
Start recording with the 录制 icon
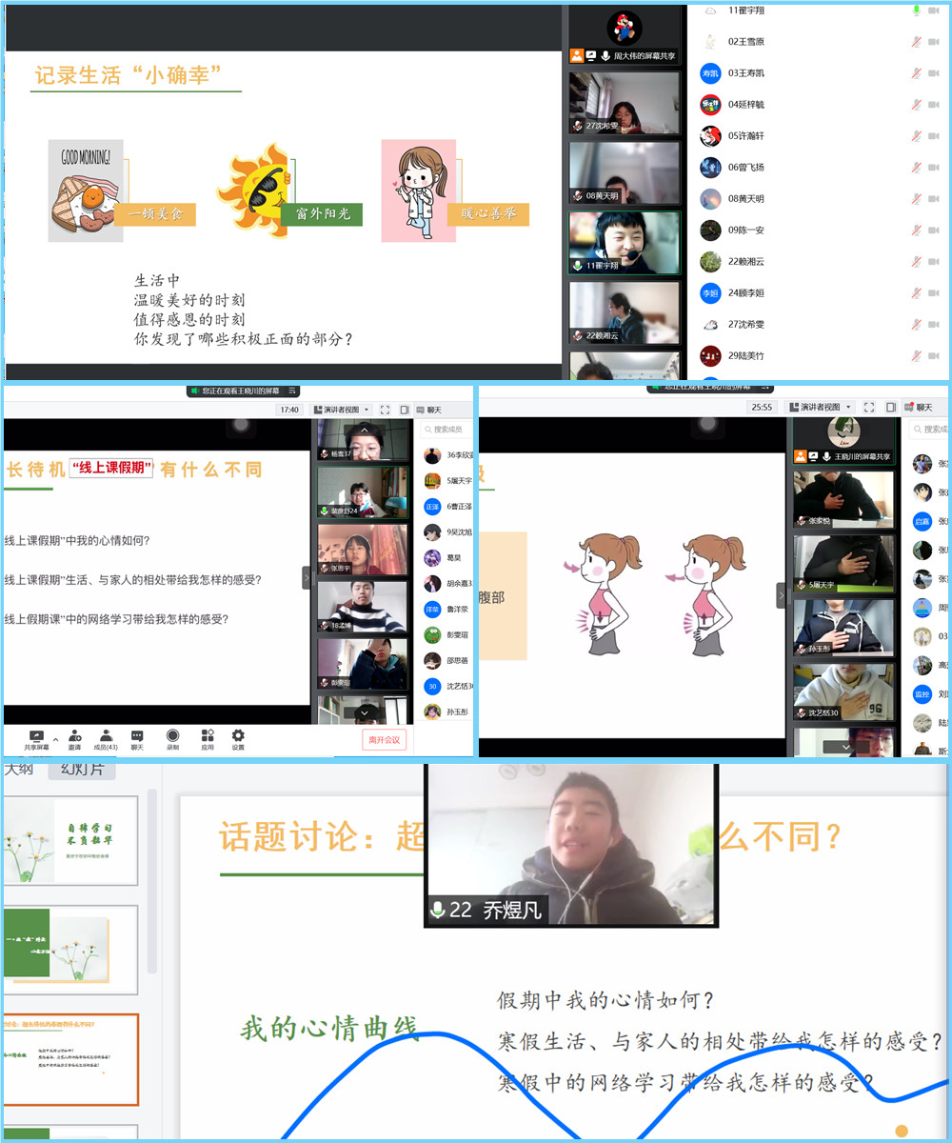tap(172, 739)
